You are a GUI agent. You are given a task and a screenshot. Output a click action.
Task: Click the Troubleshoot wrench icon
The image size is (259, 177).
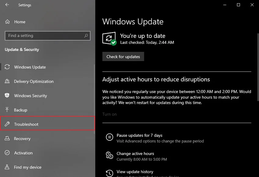pyautogui.click(x=7, y=124)
